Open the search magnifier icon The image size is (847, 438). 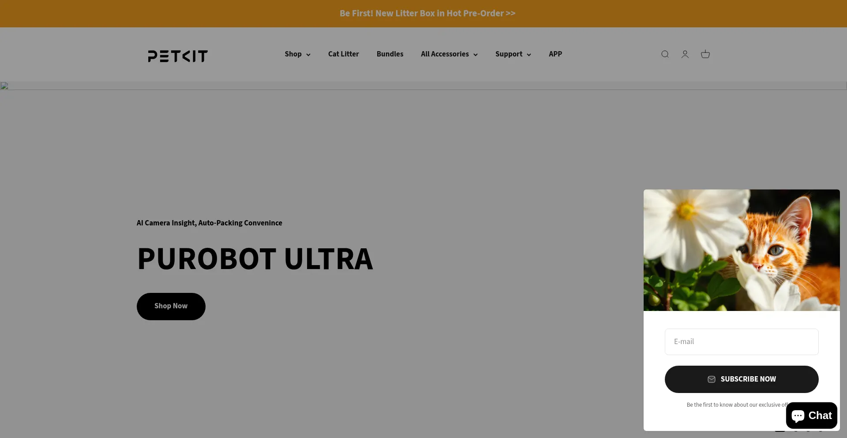point(665,54)
